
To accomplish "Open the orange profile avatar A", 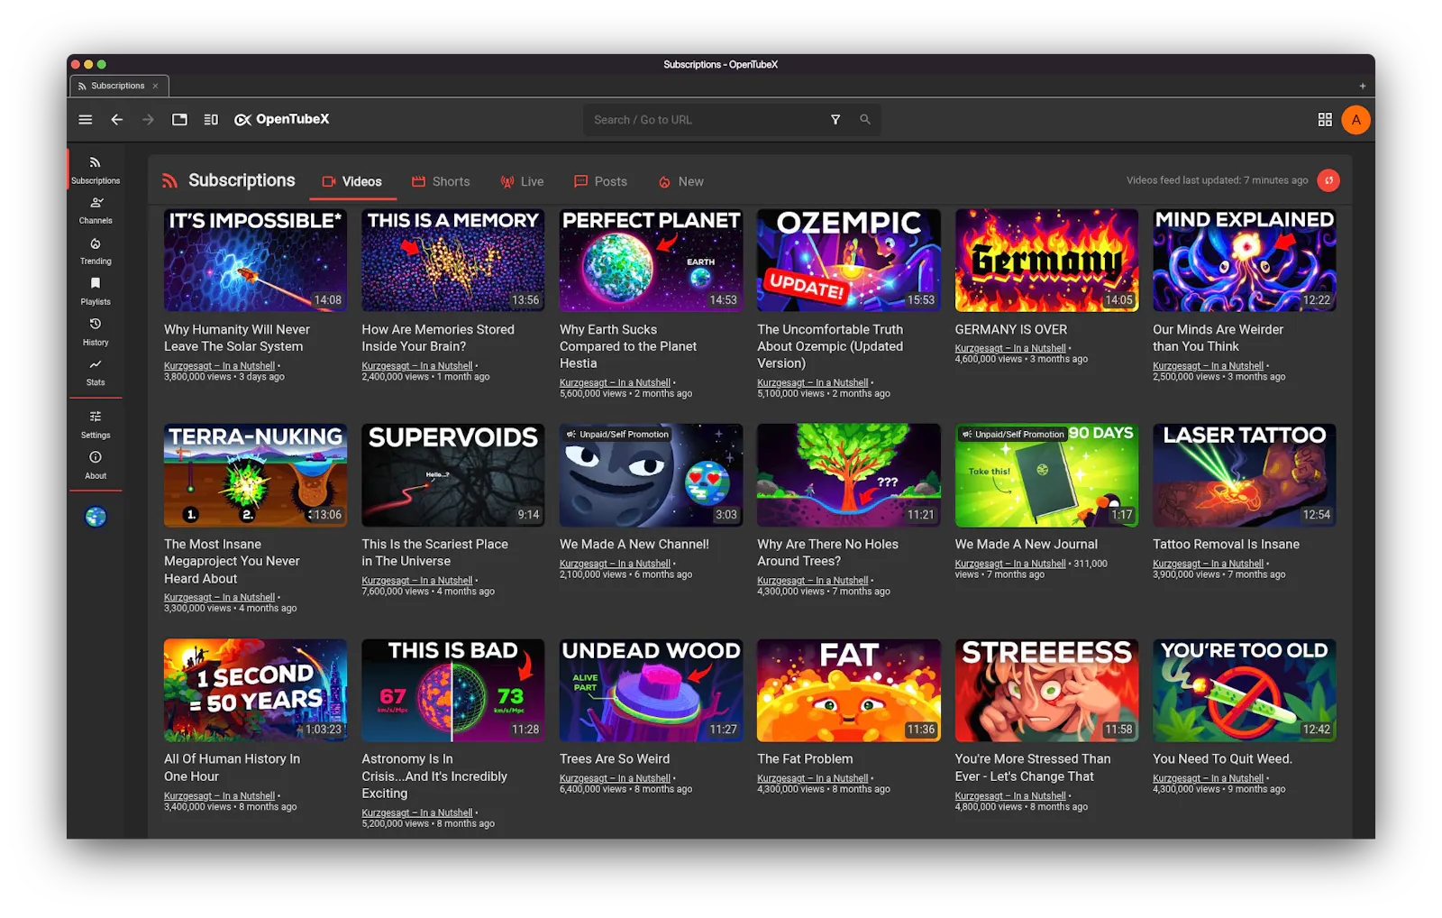I will [1355, 120].
